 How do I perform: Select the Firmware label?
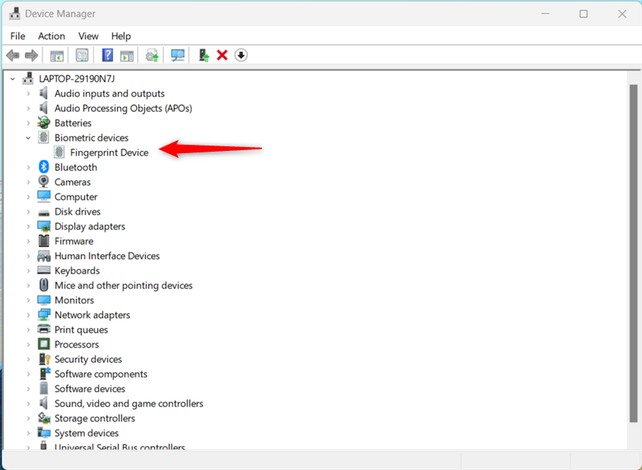[x=74, y=241]
